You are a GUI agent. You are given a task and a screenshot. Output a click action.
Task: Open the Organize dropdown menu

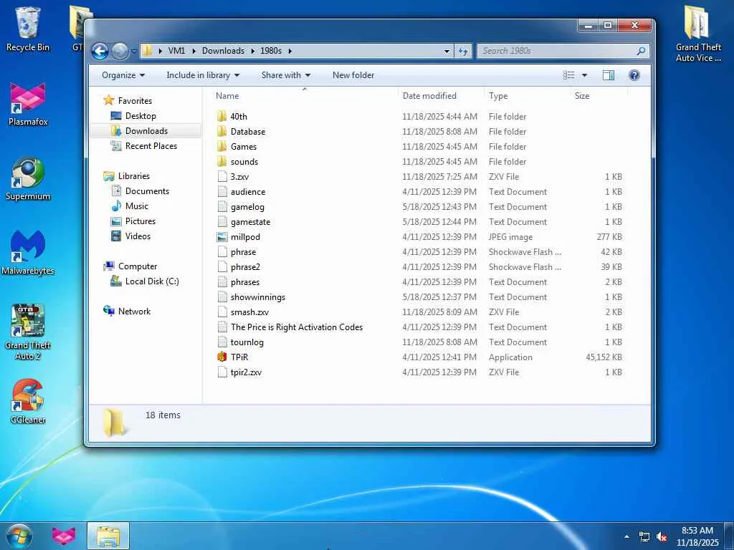(x=123, y=75)
